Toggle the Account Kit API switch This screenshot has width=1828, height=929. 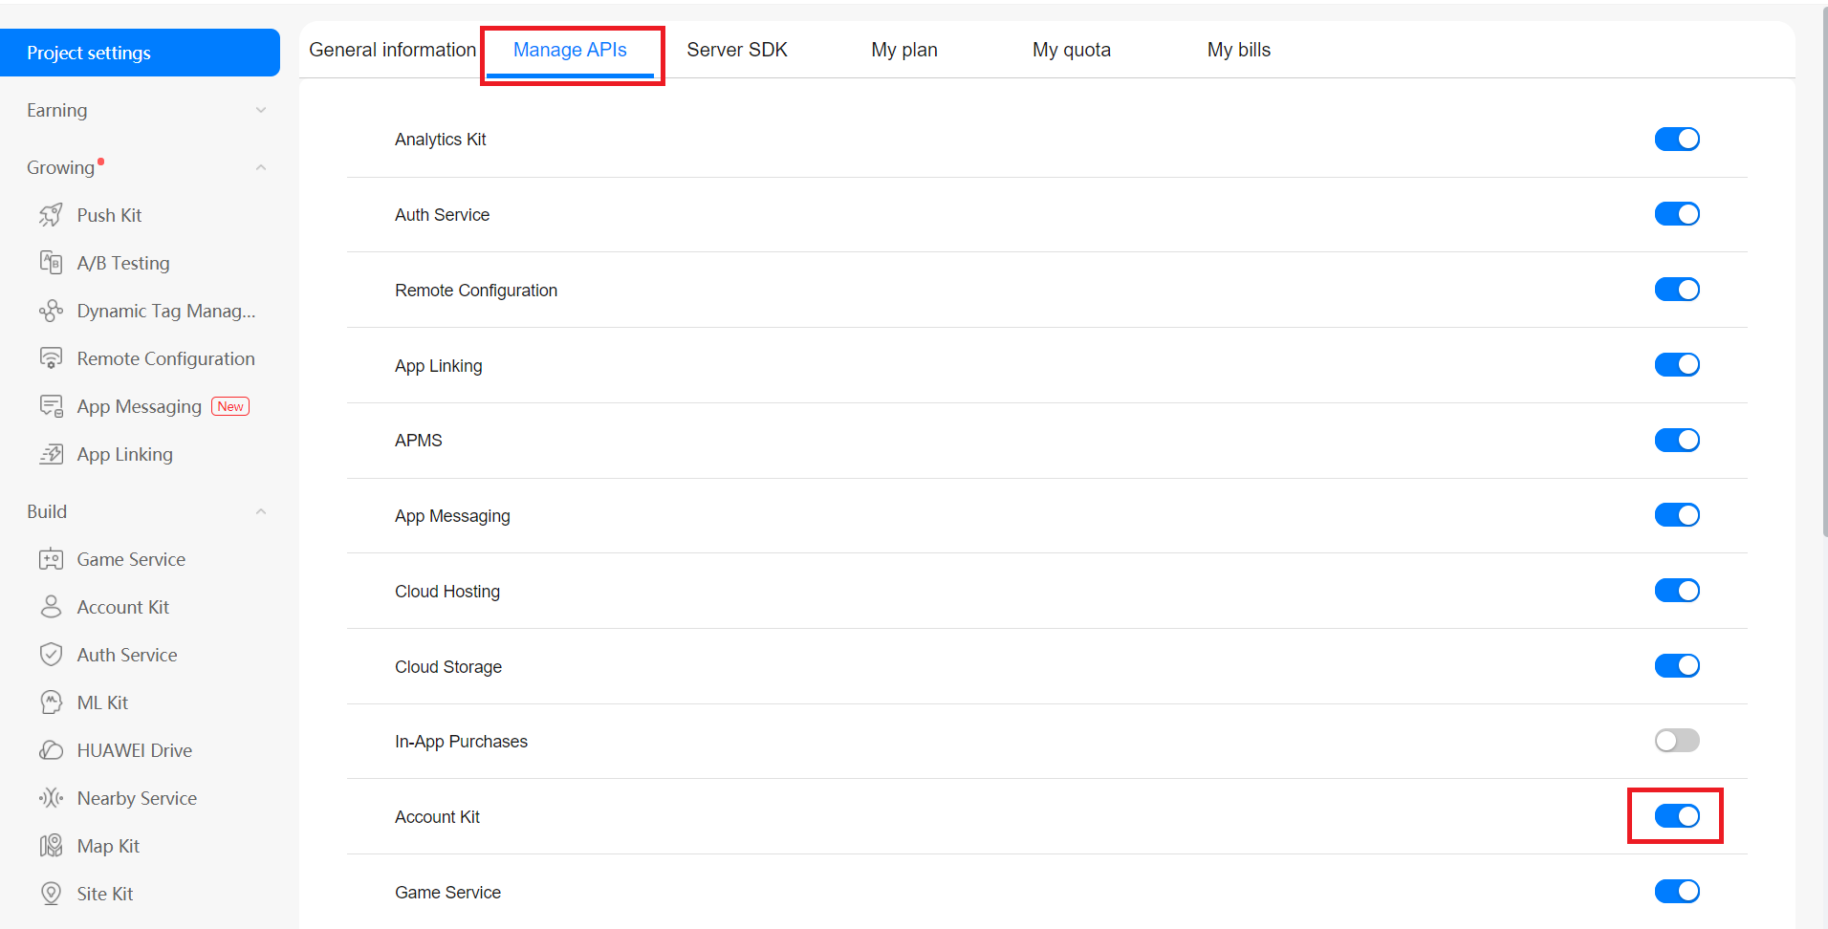[1677, 816]
